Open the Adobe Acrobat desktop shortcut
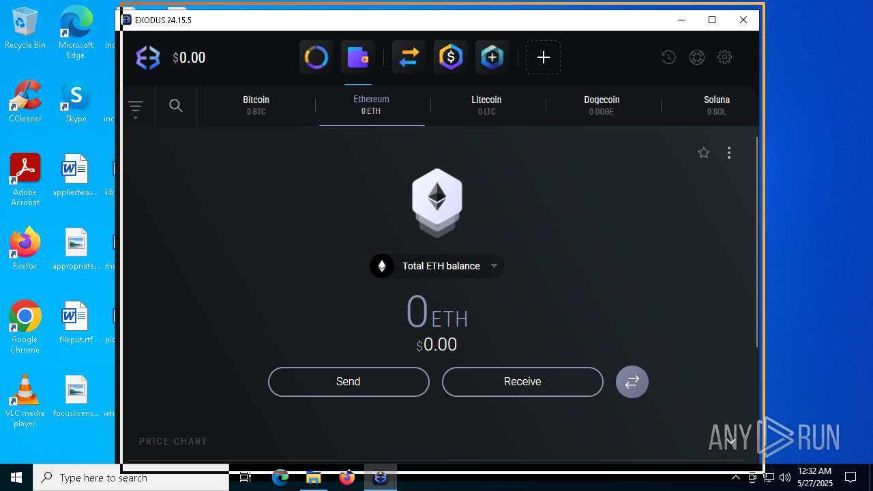 (x=25, y=180)
